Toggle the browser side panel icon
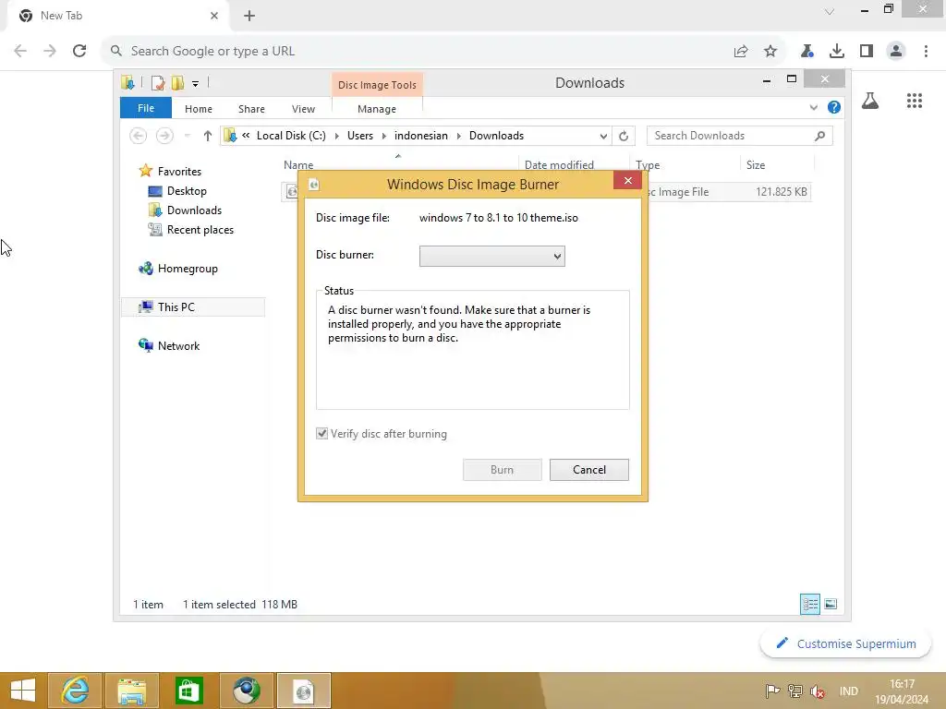This screenshot has width=946, height=709. pos(867,52)
